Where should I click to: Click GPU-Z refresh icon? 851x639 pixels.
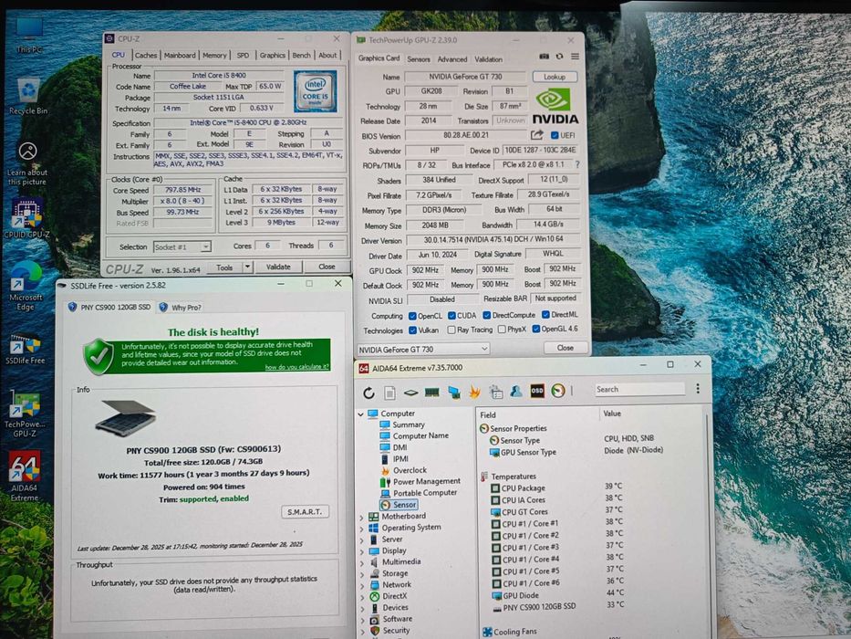tap(559, 56)
